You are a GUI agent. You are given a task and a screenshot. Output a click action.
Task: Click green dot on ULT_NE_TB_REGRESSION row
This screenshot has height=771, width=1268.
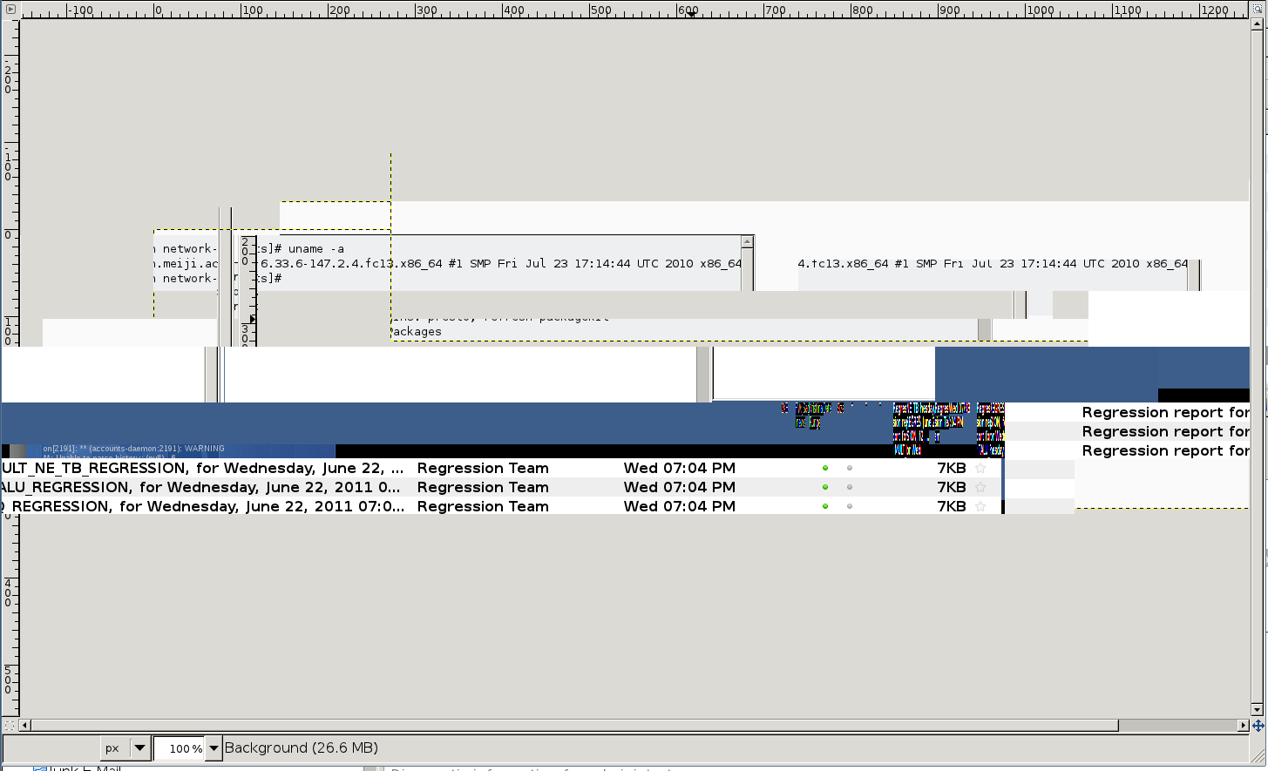pos(825,468)
